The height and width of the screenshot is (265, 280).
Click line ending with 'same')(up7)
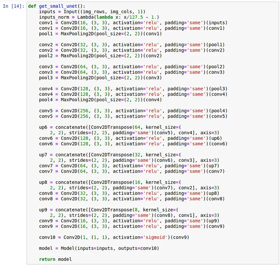coord(129,166)
